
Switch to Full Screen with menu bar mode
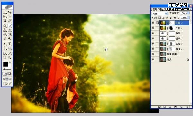pos(7,79)
